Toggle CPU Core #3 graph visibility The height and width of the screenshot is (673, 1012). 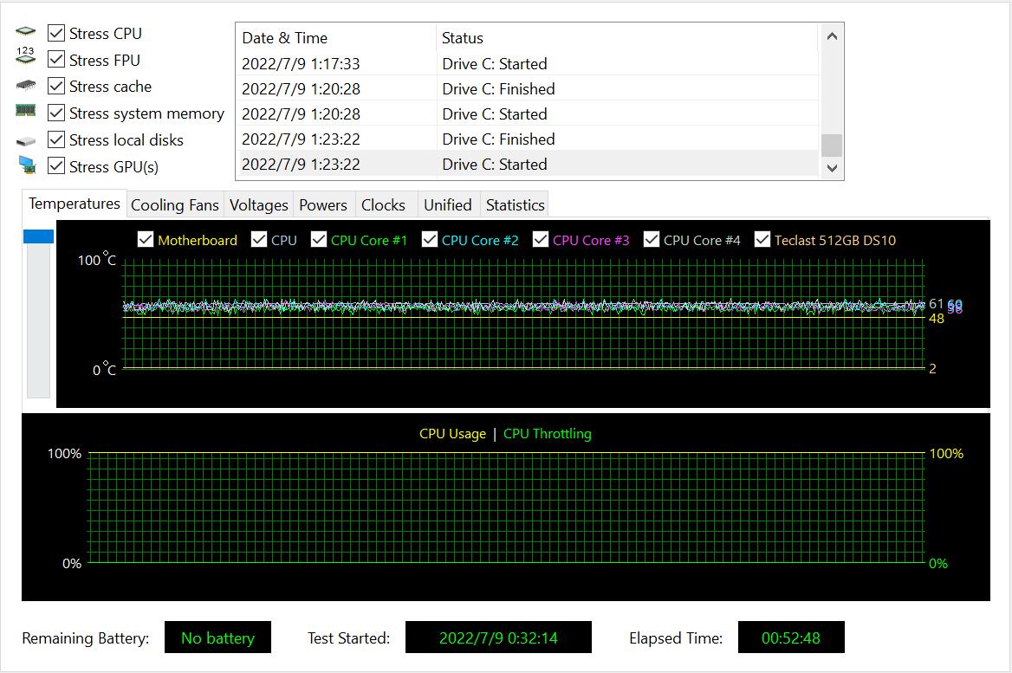point(541,240)
